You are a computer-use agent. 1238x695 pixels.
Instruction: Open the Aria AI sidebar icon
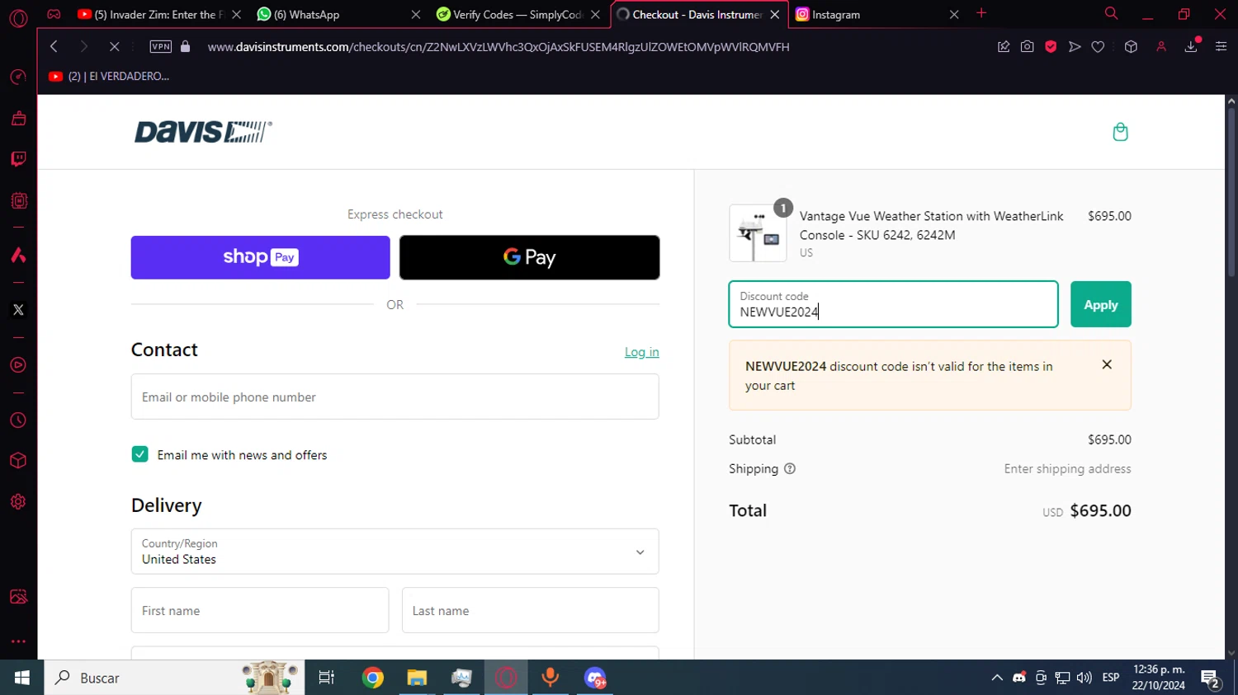18,256
